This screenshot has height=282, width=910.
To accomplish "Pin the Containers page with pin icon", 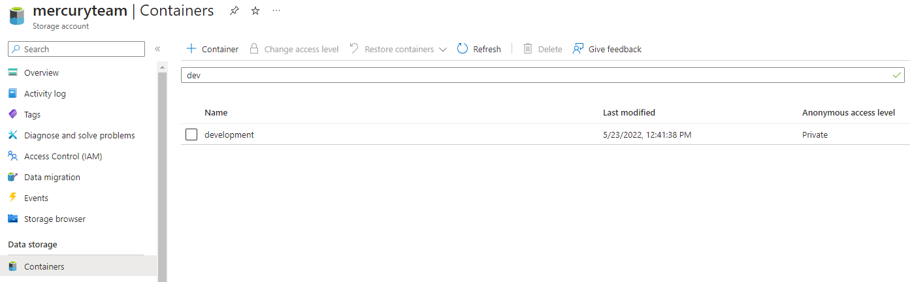I will [x=234, y=10].
